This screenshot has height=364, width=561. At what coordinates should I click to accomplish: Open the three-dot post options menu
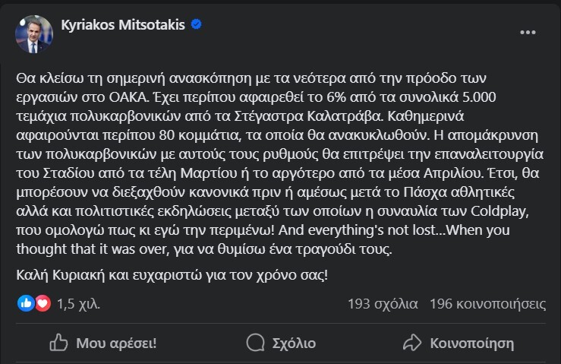click(527, 33)
